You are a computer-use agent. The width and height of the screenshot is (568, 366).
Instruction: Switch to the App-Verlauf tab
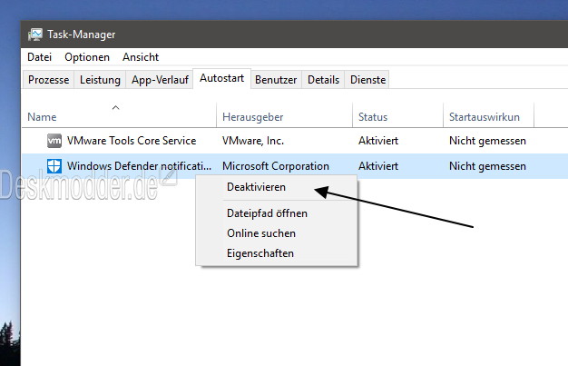pos(160,79)
